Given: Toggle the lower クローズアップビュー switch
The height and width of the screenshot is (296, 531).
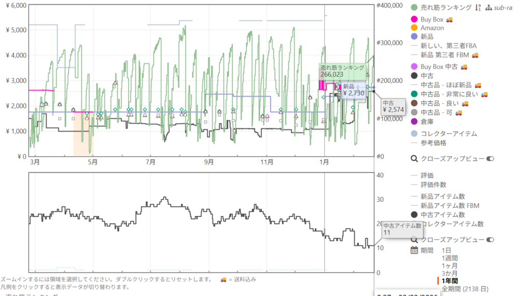Looking at the screenshot, I should 490,239.
